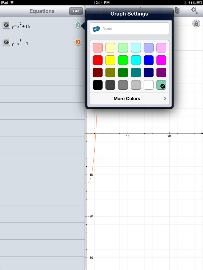203x270 pixels.
Task: Select the light pink color swatch
Action: pyautogui.click(x=98, y=48)
